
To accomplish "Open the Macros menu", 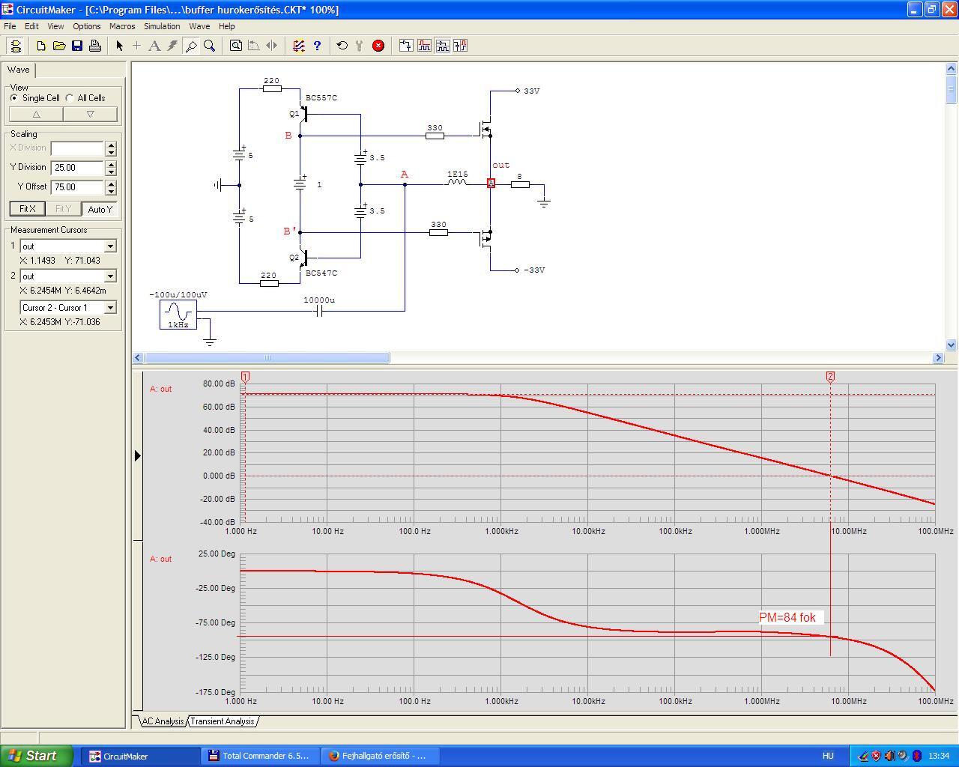I will click(122, 26).
